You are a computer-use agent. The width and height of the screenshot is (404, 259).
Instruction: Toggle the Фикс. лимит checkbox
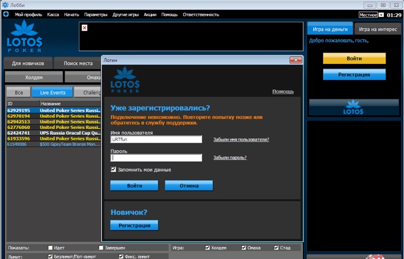click(121, 257)
